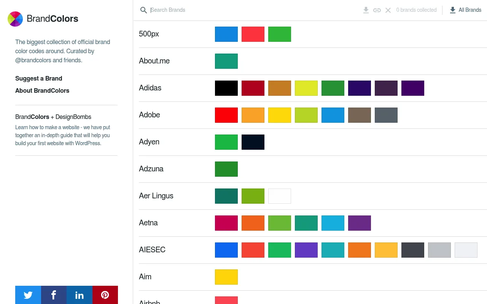Copy the Adidas green swatch
Viewport: 487px width, 304px height.
click(x=333, y=88)
